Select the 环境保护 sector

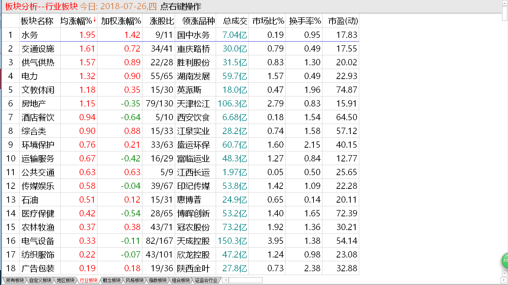coord(38,145)
